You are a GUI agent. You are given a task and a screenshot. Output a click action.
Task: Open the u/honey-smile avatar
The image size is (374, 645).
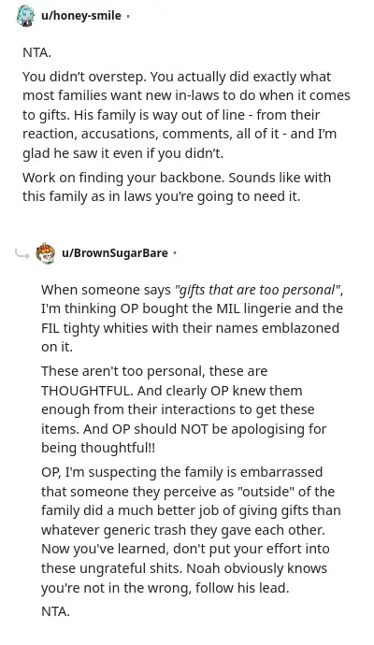[25, 16]
